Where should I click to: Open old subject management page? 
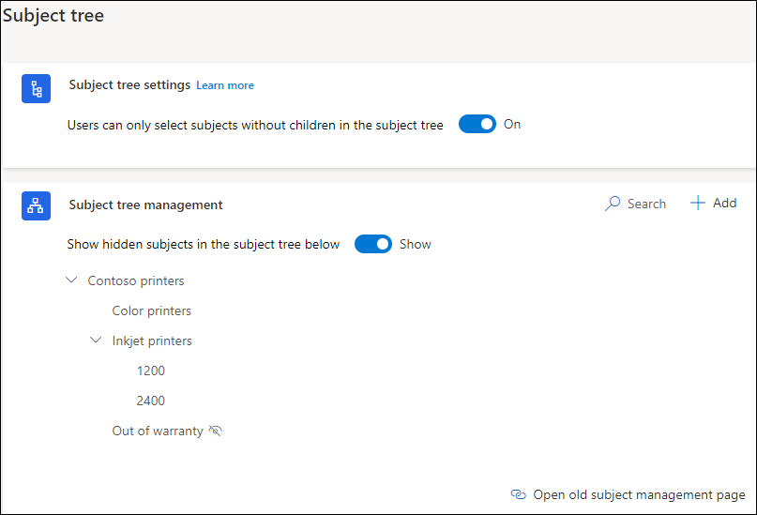639,494
